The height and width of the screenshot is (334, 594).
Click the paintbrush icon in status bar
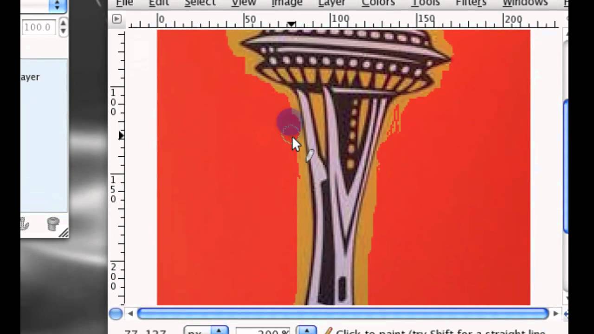(x=328, y=332)
